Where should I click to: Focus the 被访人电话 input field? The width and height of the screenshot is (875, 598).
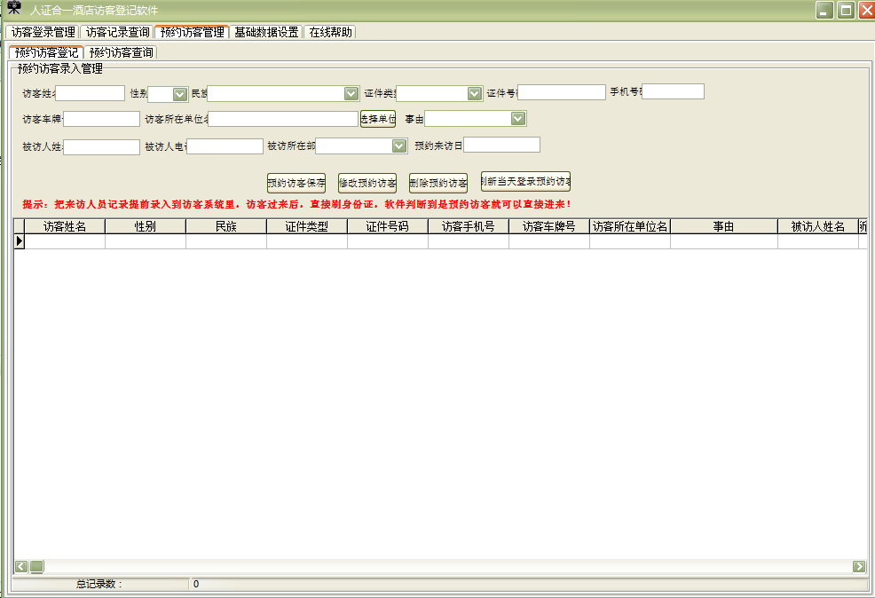(x=225, y=146)
